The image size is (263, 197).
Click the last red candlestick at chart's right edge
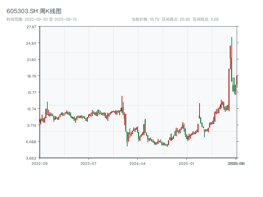click(237, 81)
